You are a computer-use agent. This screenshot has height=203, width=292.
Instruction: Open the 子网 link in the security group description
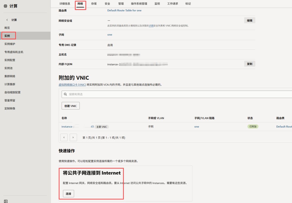point(151,26)
